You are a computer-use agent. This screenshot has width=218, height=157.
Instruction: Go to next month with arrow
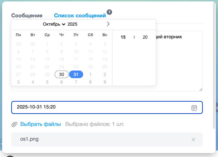(108, 24)
